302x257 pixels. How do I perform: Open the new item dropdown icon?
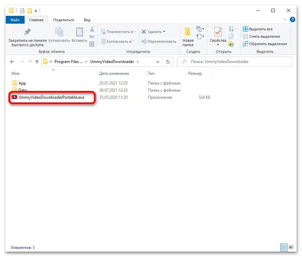tap(200, 29)
